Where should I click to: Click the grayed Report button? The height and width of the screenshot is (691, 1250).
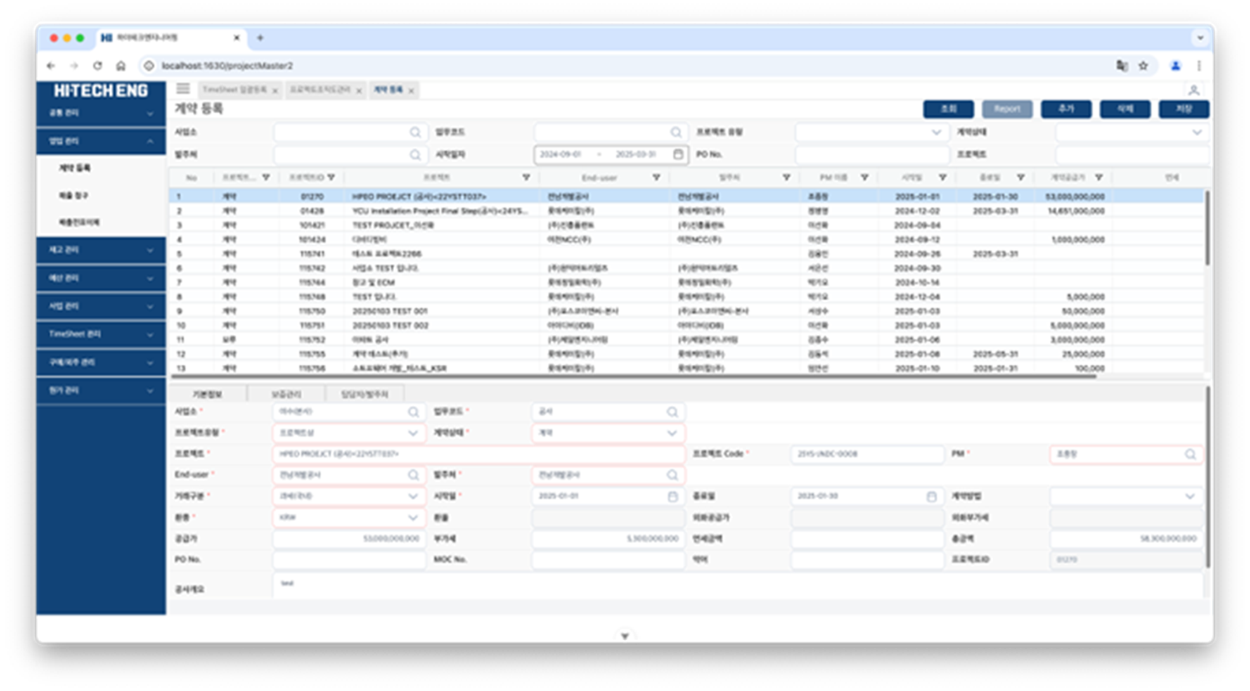pyautogui.click(x=1006, y=109)
